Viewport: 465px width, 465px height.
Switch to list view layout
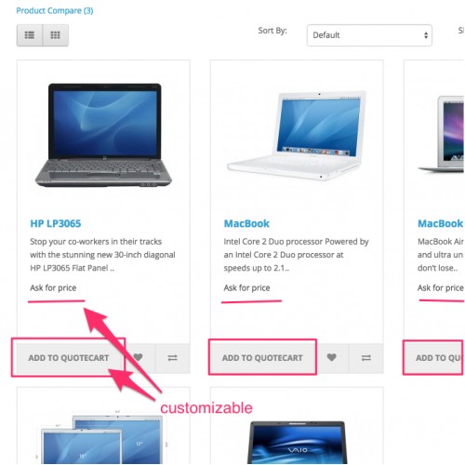(30, 35)
